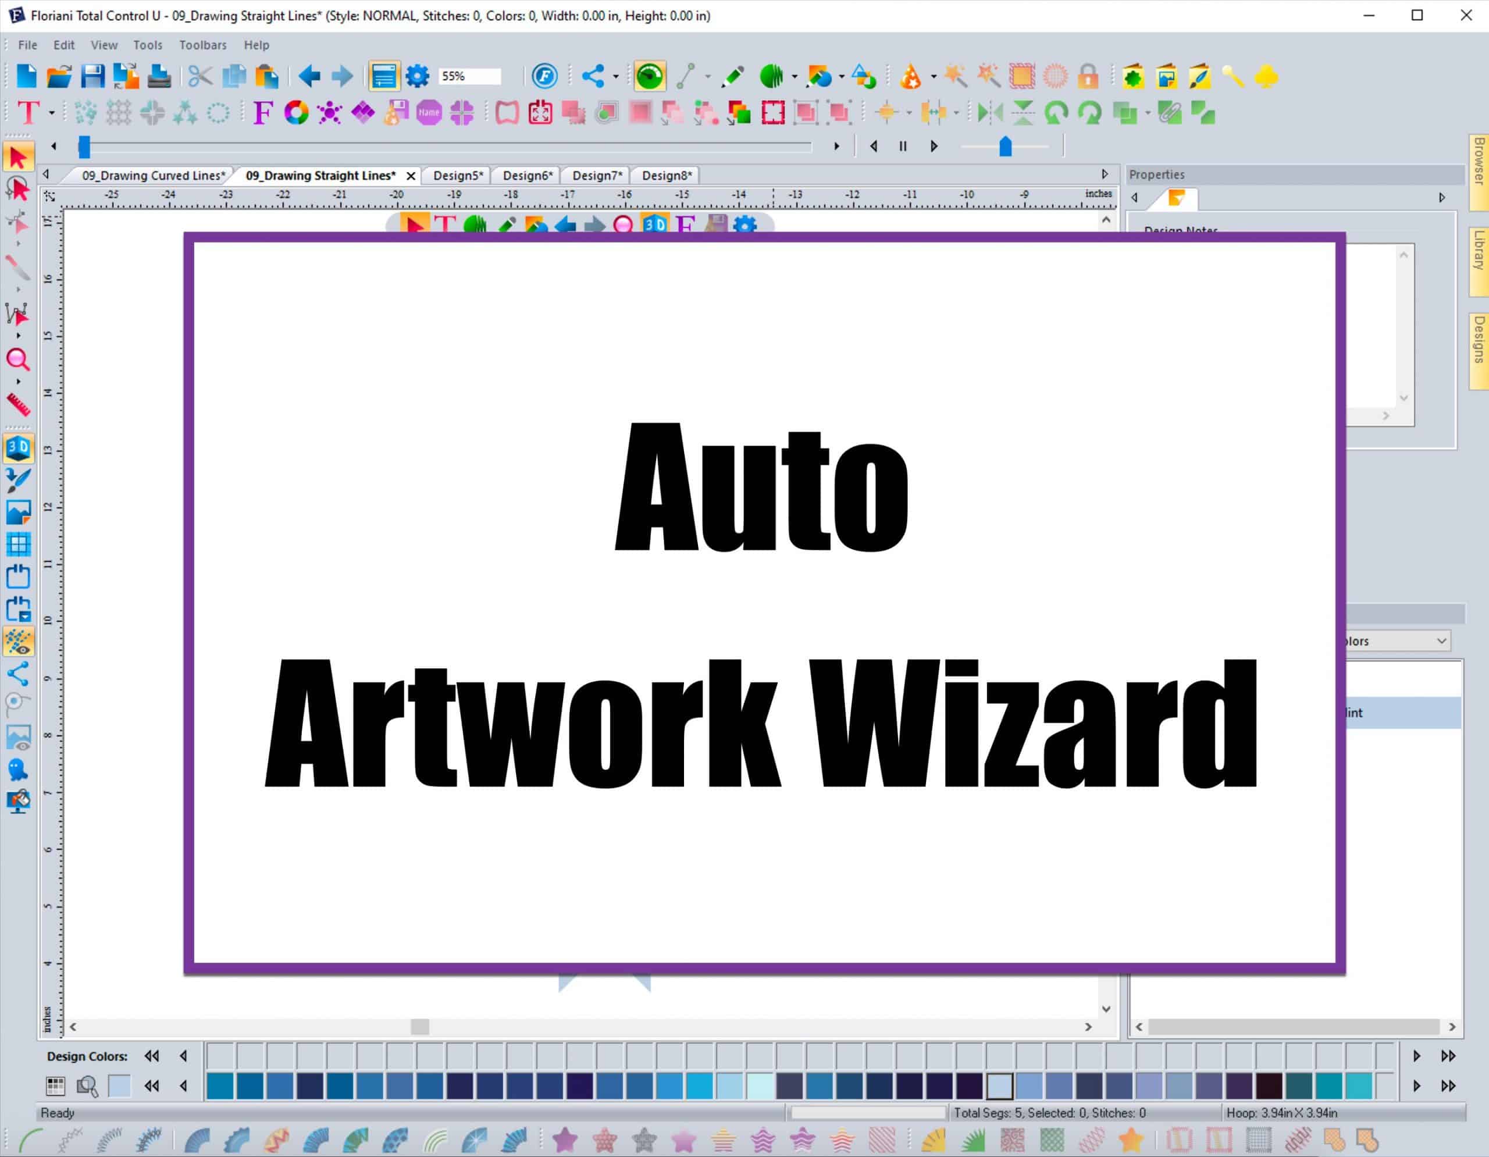Open the stitch simulator dial icon
Screen dimensions: 1489x1157
(x=649, y=76)
